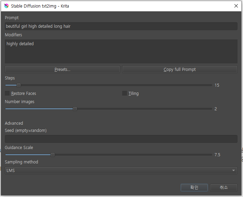Click the Number images value 2
The width and height of the screenshot is (243, 197).
coord(216,109)
